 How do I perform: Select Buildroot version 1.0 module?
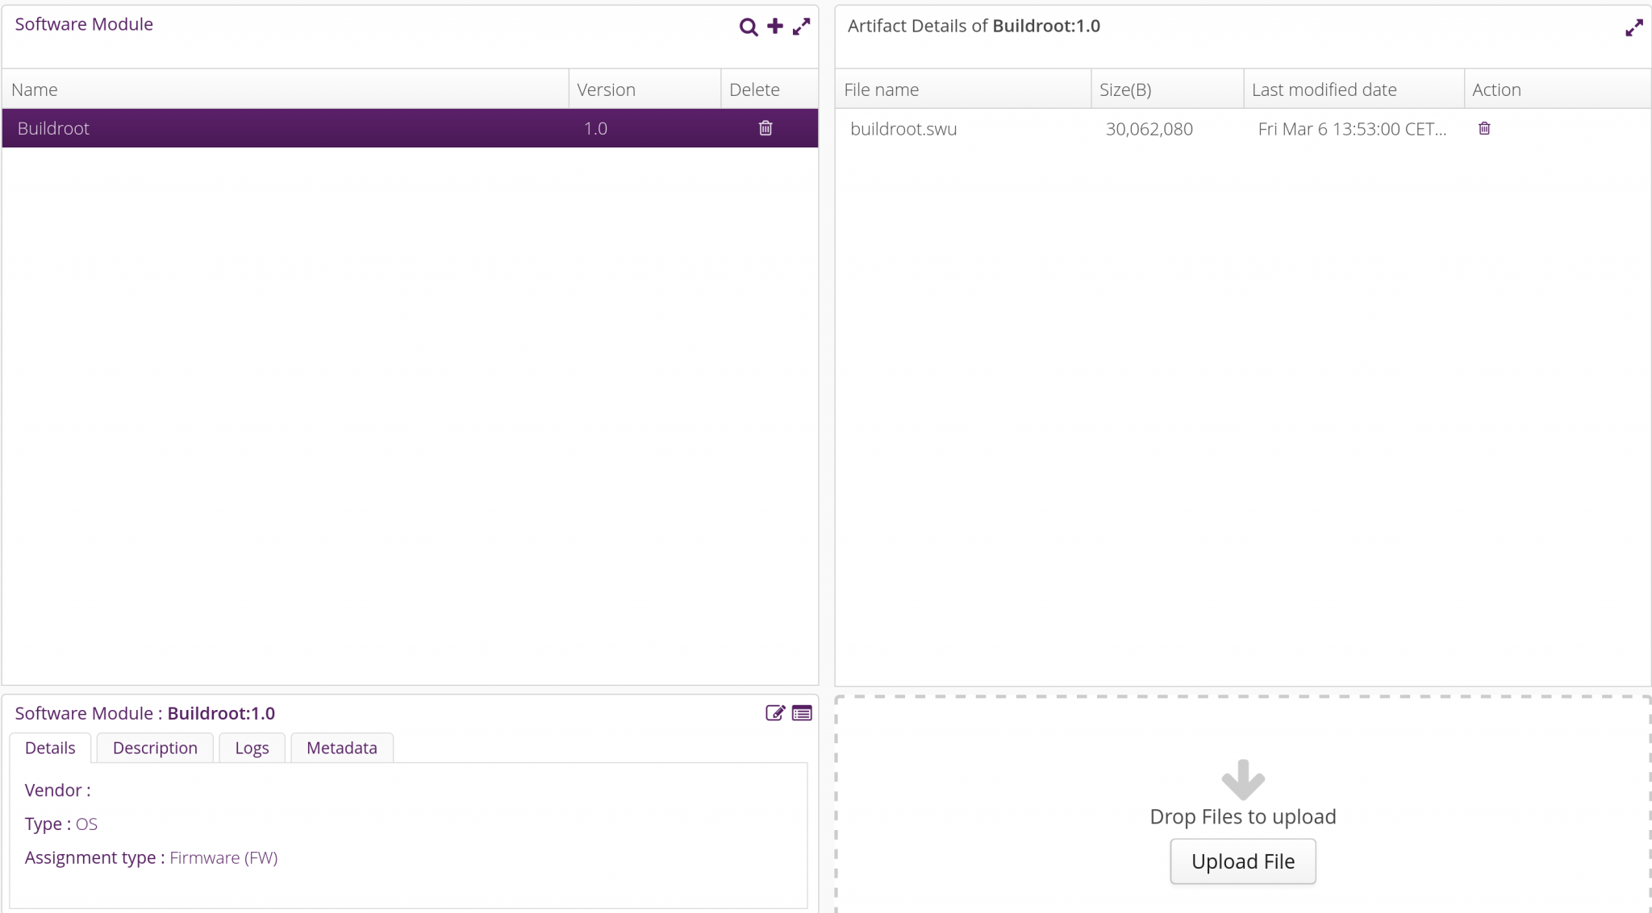point(411,128)
